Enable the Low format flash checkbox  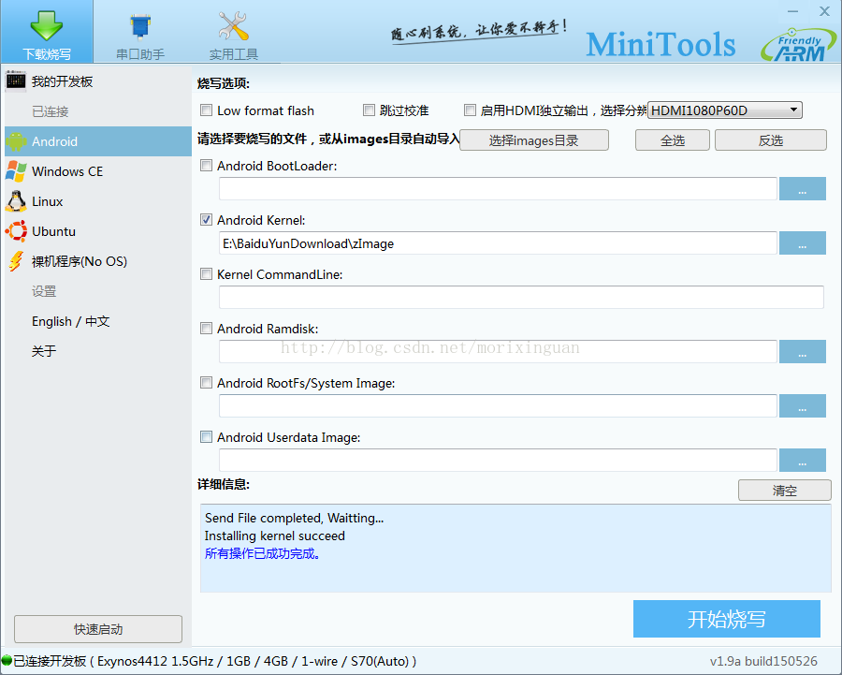(207, 110)
